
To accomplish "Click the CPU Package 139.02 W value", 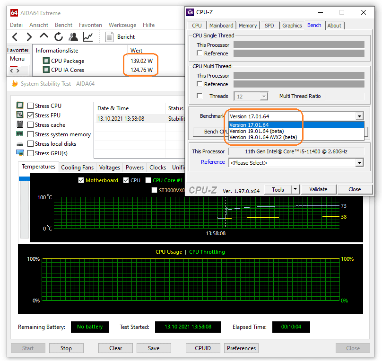I will (x=141, y=61).
